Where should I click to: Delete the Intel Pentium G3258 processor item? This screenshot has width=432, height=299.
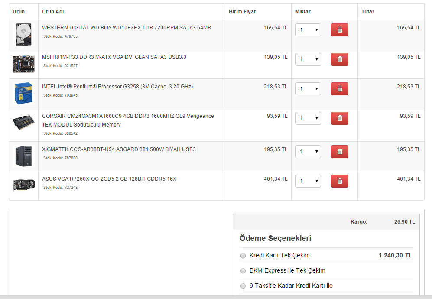click(x=339, y=89)
